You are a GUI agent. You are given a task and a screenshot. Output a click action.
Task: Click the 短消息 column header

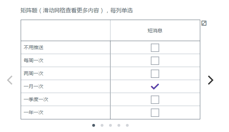pos(155,31)
